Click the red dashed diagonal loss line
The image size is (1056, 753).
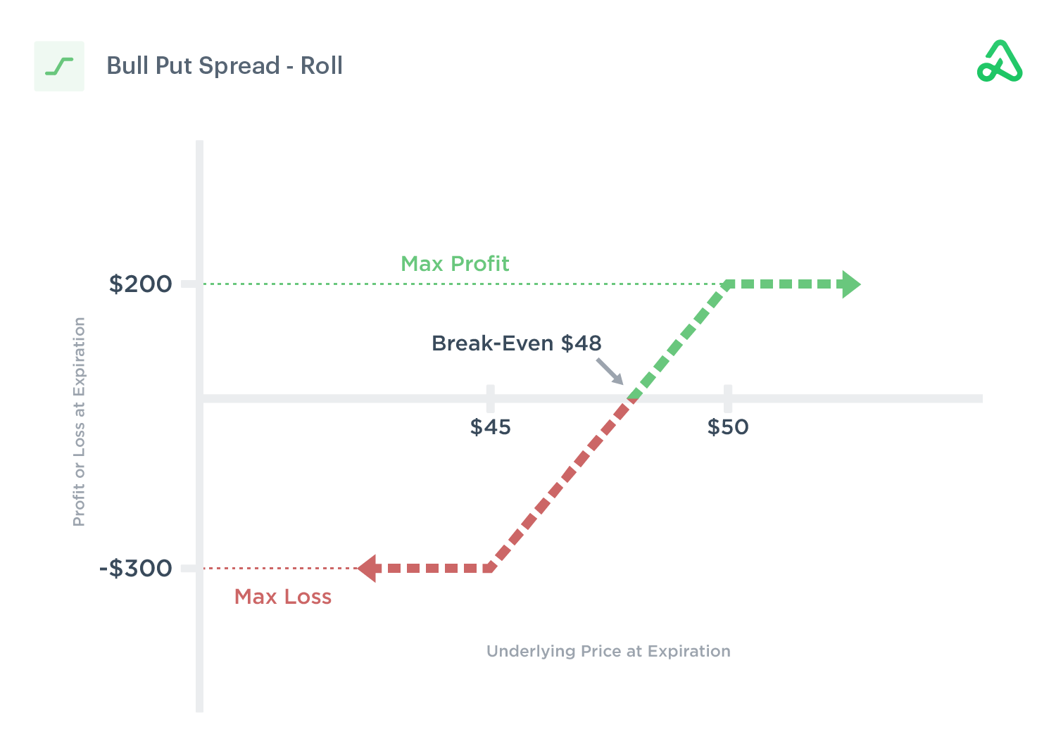pyautogui.click(x=556, y=487)
